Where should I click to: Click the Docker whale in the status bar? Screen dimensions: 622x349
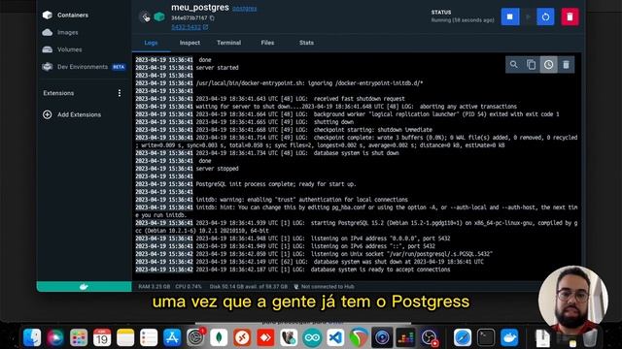click(84, 287)
